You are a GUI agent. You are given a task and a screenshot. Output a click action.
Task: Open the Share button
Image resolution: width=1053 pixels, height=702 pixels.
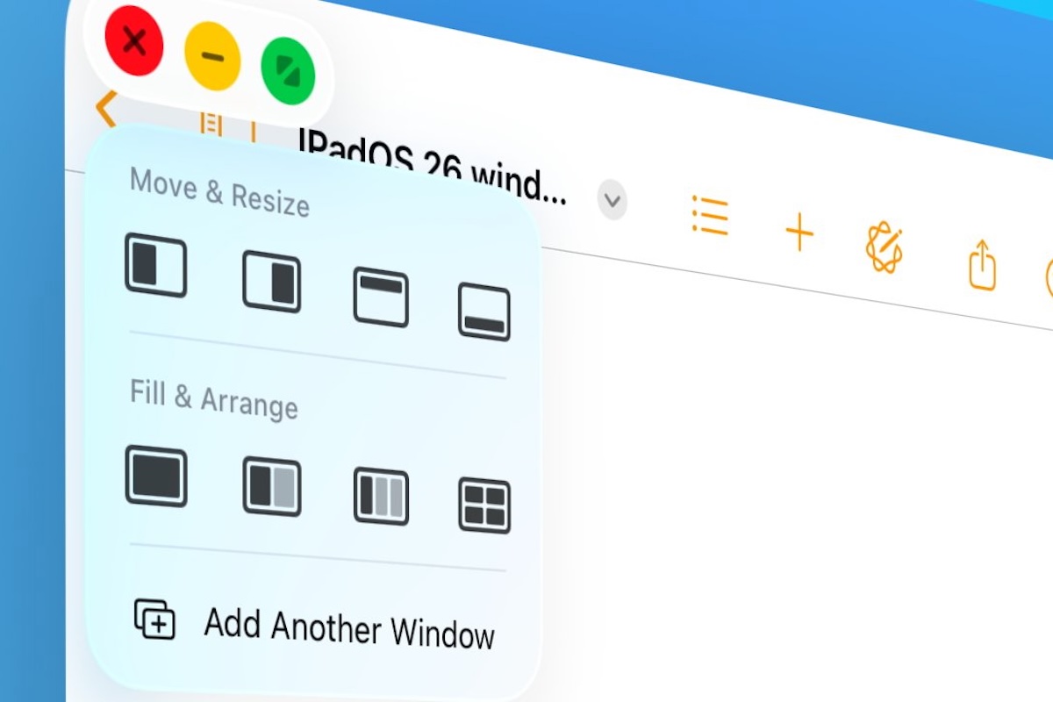[x=983, y=265]
